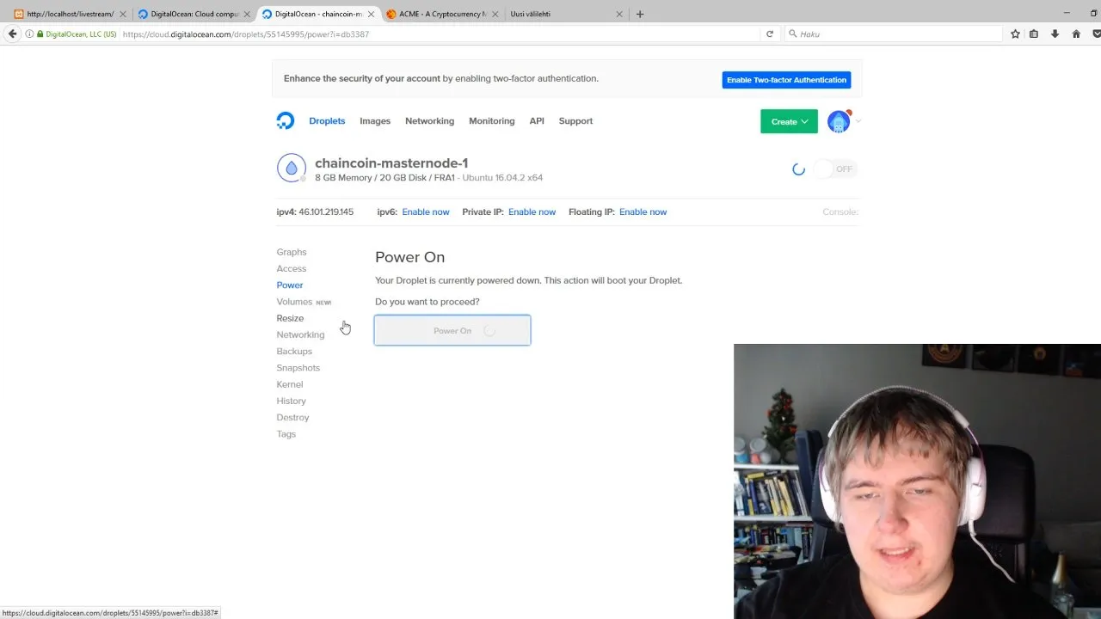Screen dimensions: 1101x619
Task: Click the Power On button
Action: (x=452, y=330)
